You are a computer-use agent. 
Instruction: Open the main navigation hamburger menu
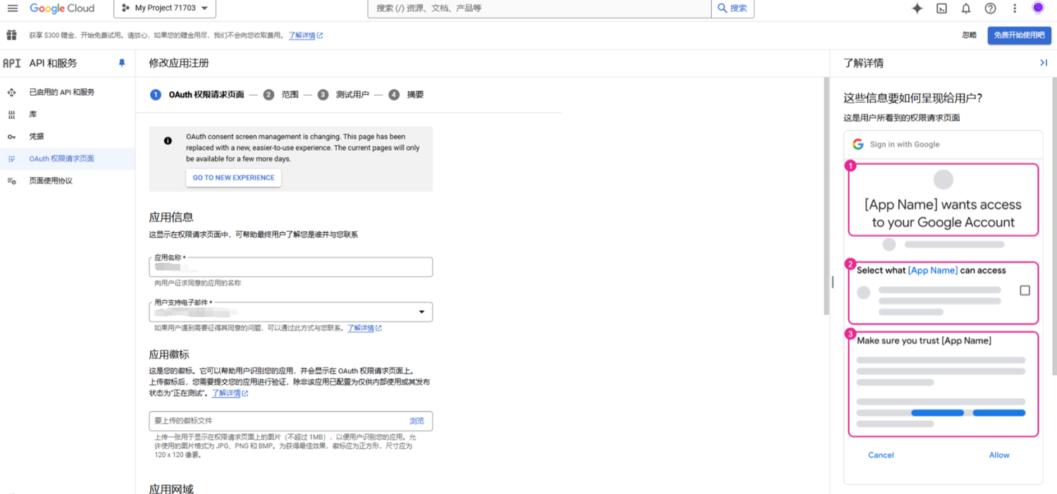pyautogui.click(x=13, y=8)
